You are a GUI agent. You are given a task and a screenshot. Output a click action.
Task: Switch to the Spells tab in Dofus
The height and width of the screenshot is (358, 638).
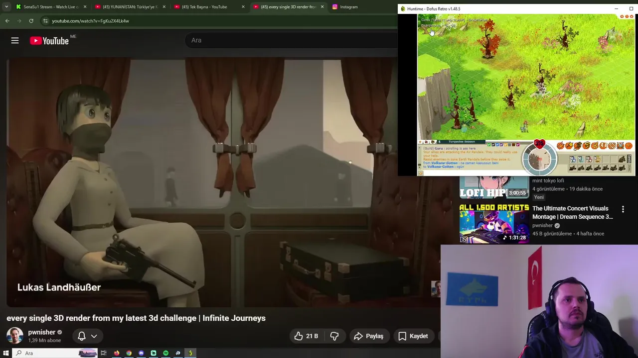tap(629, 159)
